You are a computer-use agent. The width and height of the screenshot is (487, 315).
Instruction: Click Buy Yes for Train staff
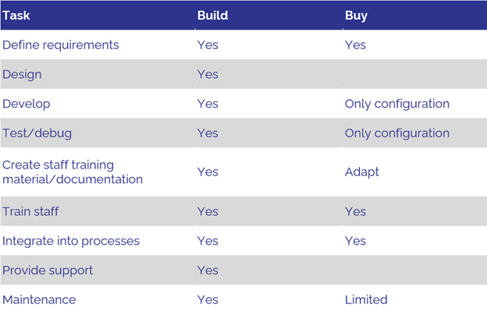click(x=355, y=211)
